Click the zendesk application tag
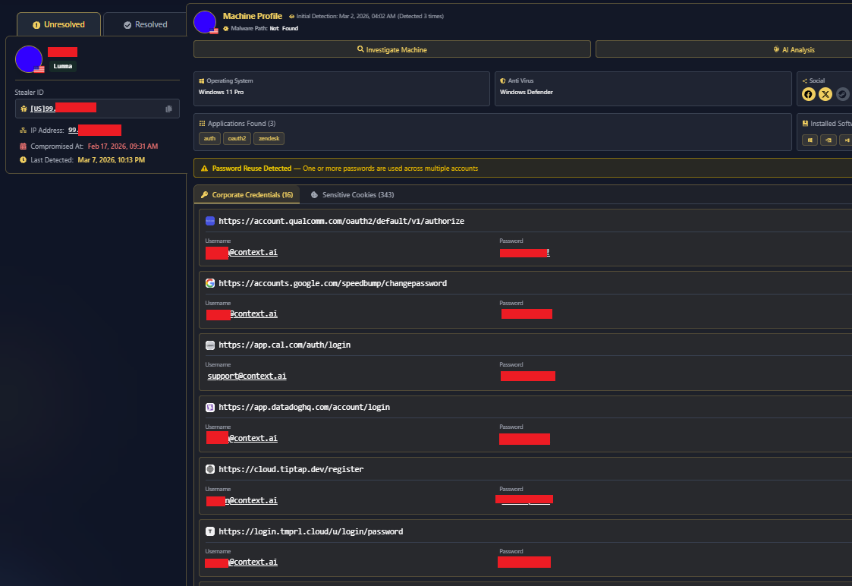Viewport: 852px width, 586px height. pos(269,138)
